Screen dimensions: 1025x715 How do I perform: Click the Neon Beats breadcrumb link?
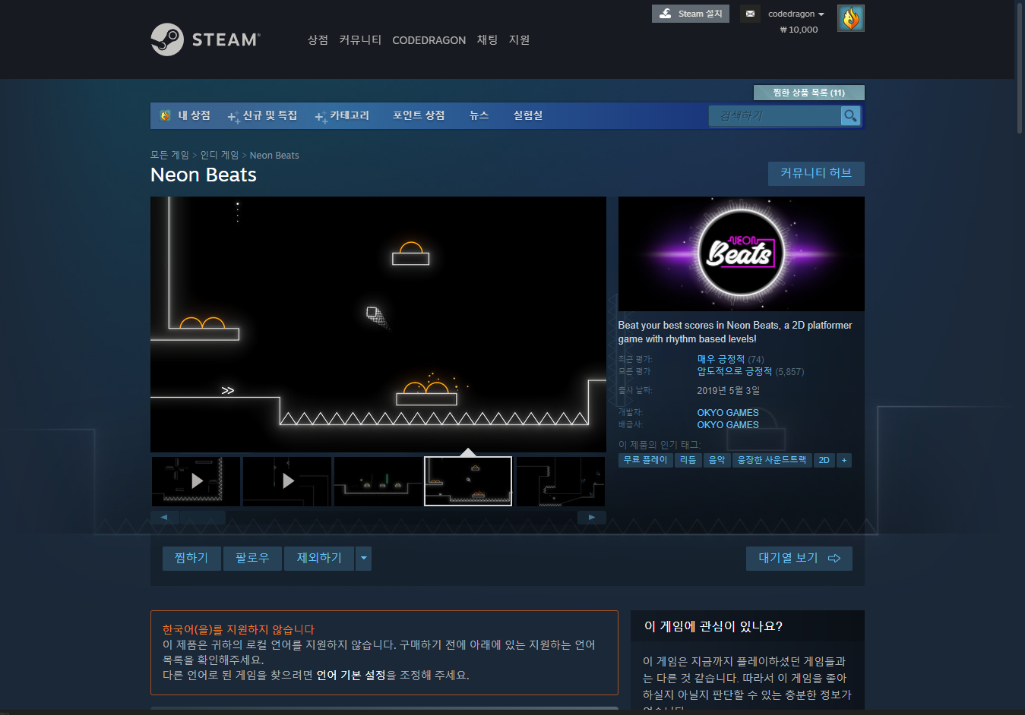tap(274, 155)
